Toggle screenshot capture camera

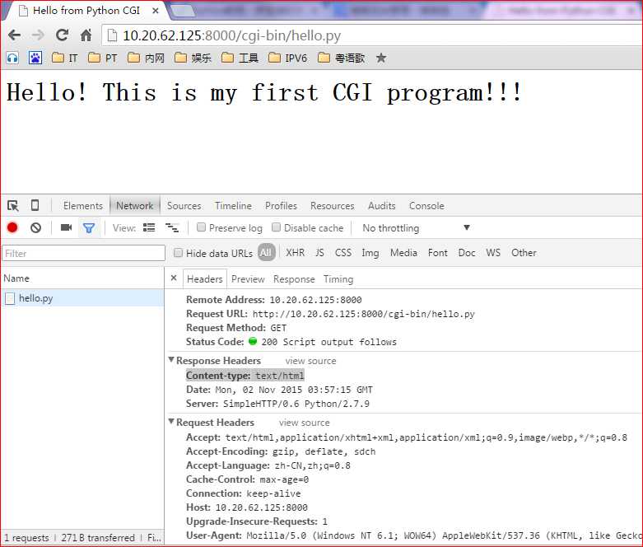(66, 227)
